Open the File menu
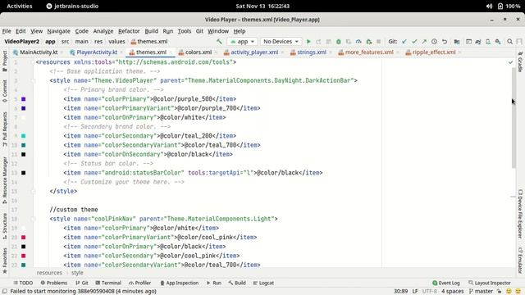 coord(7,31)
